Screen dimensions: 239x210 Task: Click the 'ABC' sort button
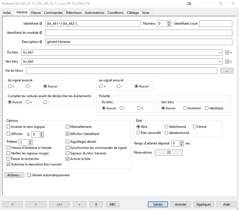112,204
